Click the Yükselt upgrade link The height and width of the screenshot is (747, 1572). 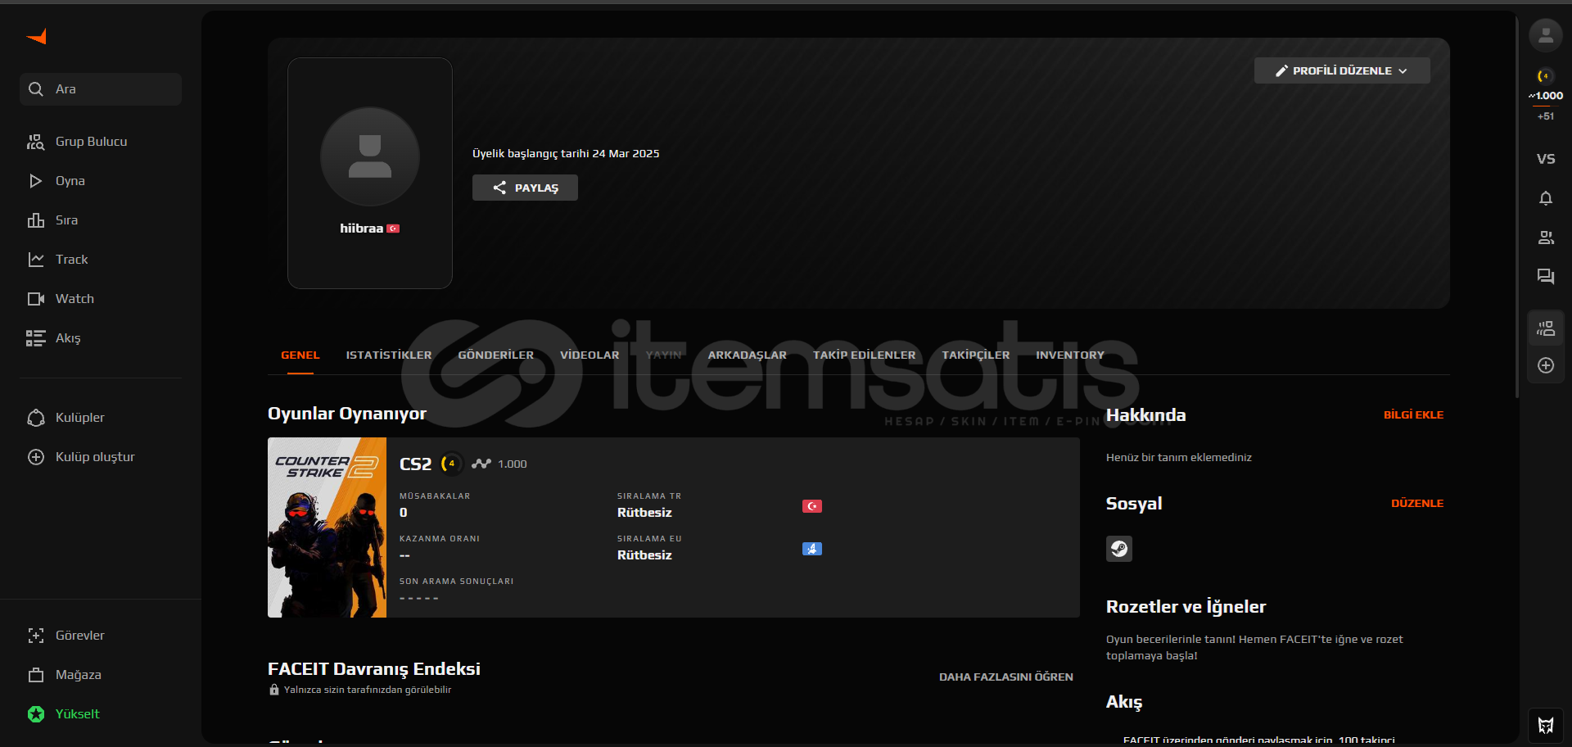[78, 714]
